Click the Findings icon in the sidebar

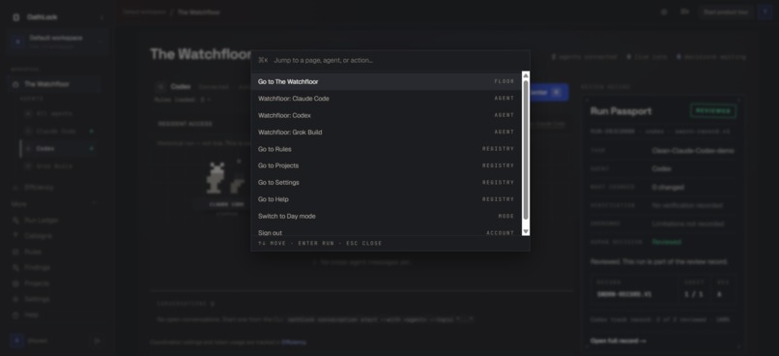15,268
